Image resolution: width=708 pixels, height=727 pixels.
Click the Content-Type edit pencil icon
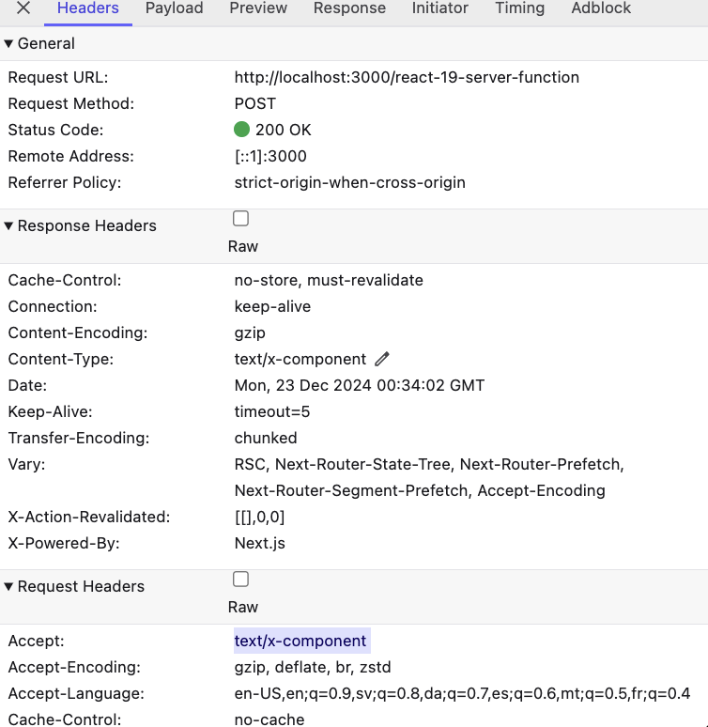coord(382,359)
